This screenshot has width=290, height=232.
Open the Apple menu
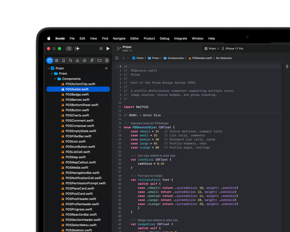(x=49, y=38)
